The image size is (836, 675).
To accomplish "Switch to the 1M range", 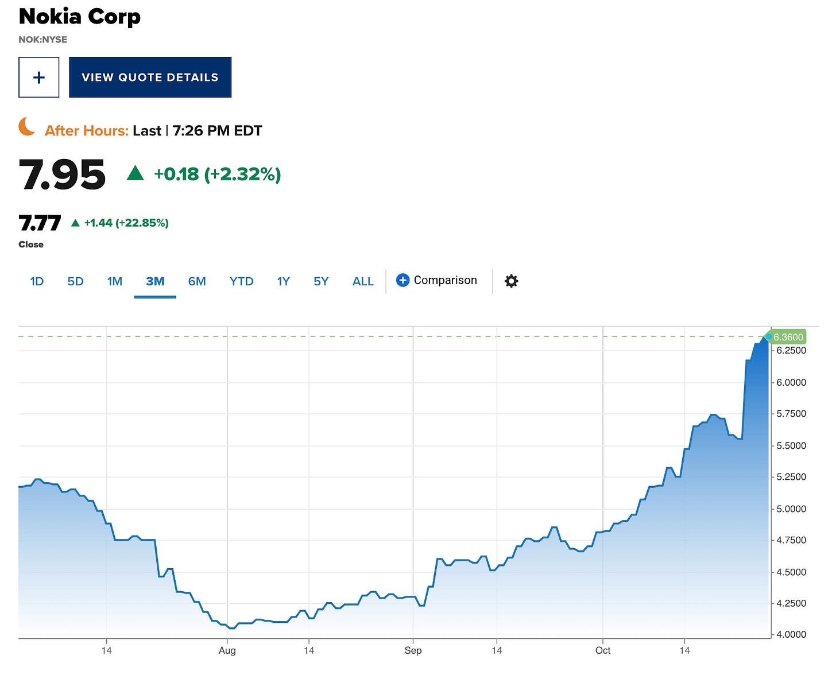I will coord(115,281).
